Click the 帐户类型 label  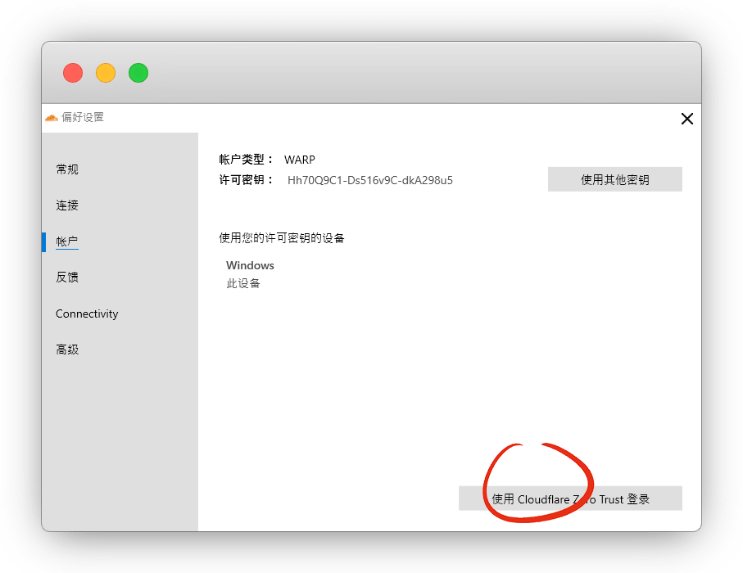[247, 160]
